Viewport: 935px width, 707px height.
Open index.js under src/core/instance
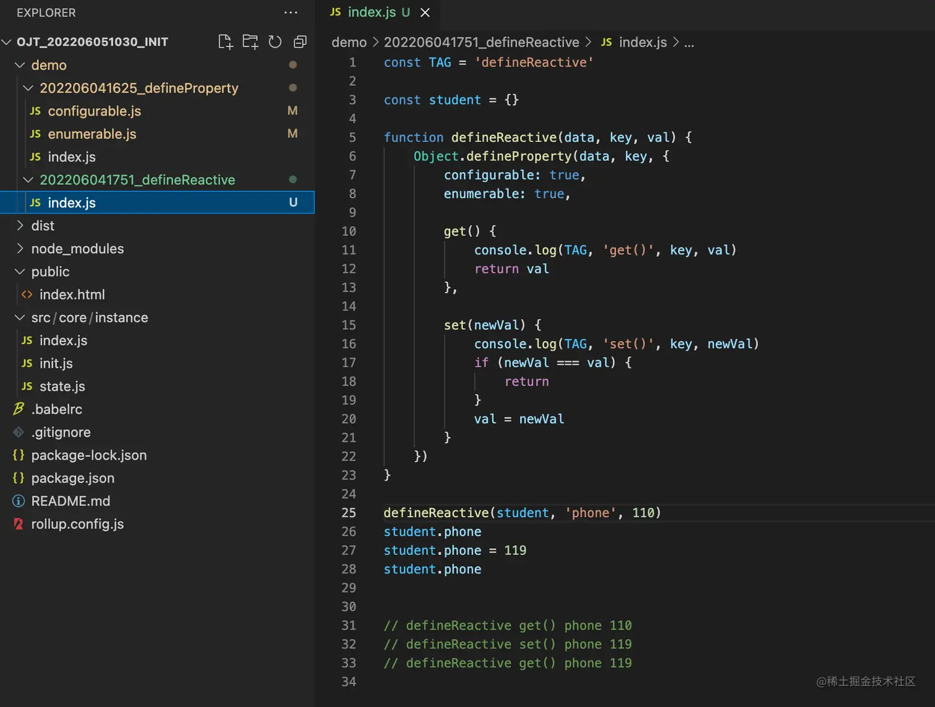pyautogui.click(x=63, y=340)
